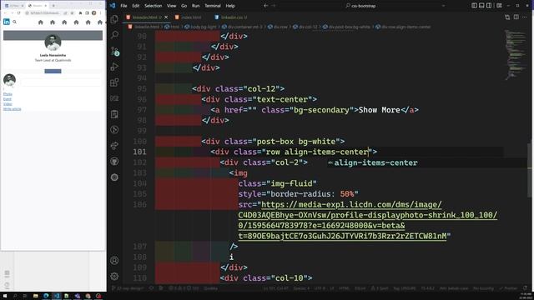Accept the align-items-center autocomplete suggestion

point(375,163)
